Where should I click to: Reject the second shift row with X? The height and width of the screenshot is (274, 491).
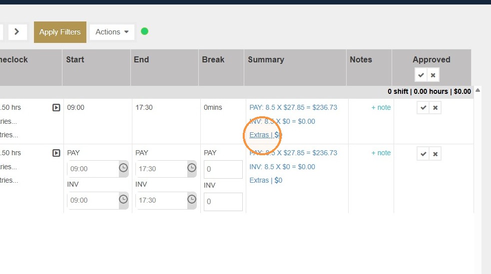435,154
